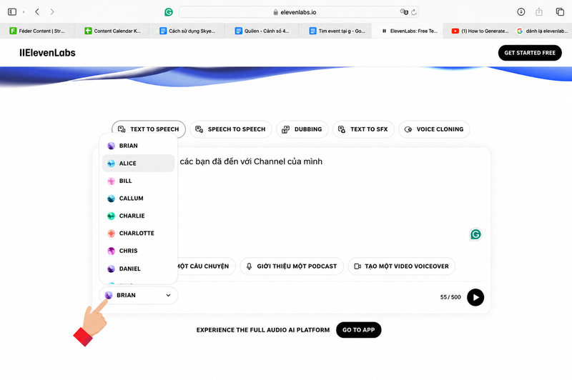Click Charlotte's orange avatar in the list
Image resolution: width=572 pixels, height=380 pixels.
[x=112, y=234]
